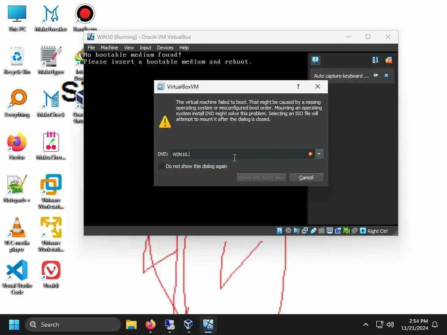
Task: Open the Machine menu
Action: (109, 48)
